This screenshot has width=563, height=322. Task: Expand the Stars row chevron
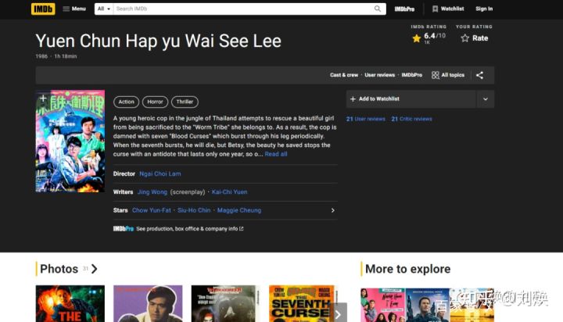pos(332,210)
